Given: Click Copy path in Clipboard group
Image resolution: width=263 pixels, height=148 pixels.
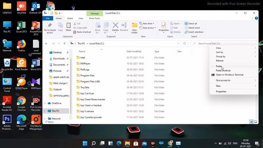Looking at the screenshot, I should (x=80, y=28).
